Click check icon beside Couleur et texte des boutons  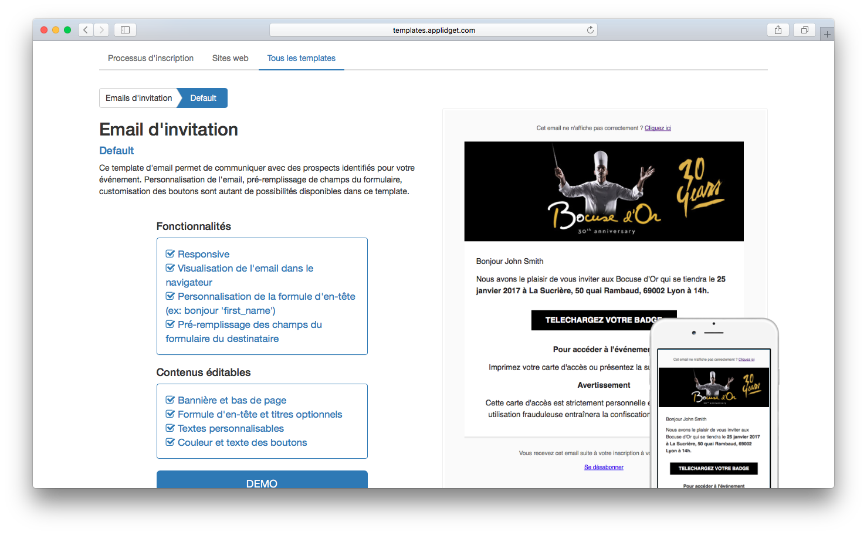pos(170,442)
